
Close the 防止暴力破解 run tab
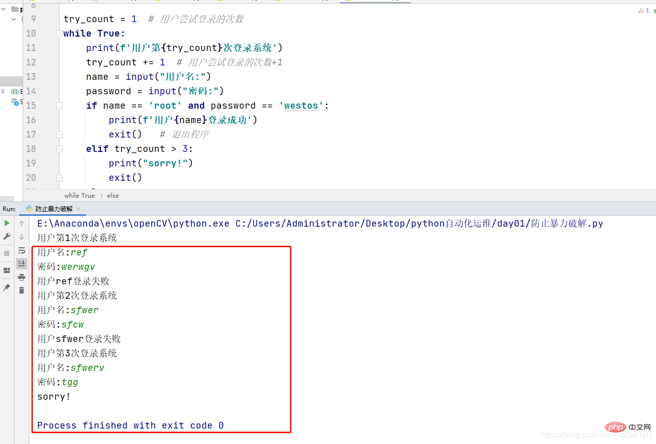click(78, 210)
